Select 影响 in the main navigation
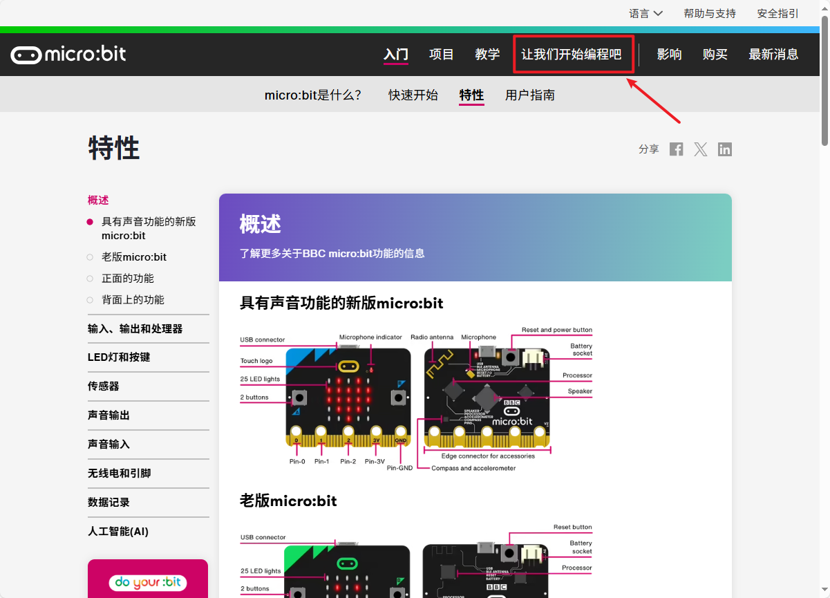 (669, 55)
